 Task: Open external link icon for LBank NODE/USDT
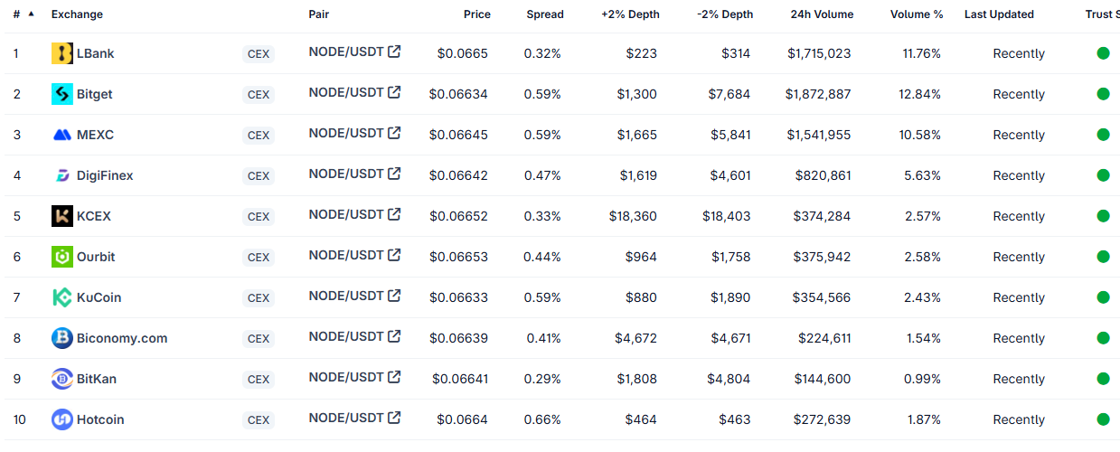point(394,52)
